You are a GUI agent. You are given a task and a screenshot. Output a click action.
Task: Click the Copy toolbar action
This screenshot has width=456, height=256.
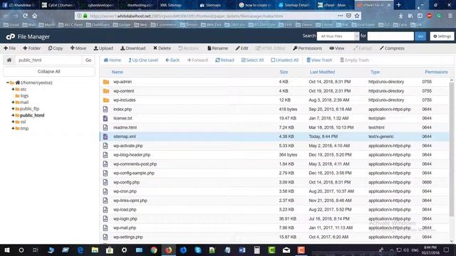[x=56, y=48]
